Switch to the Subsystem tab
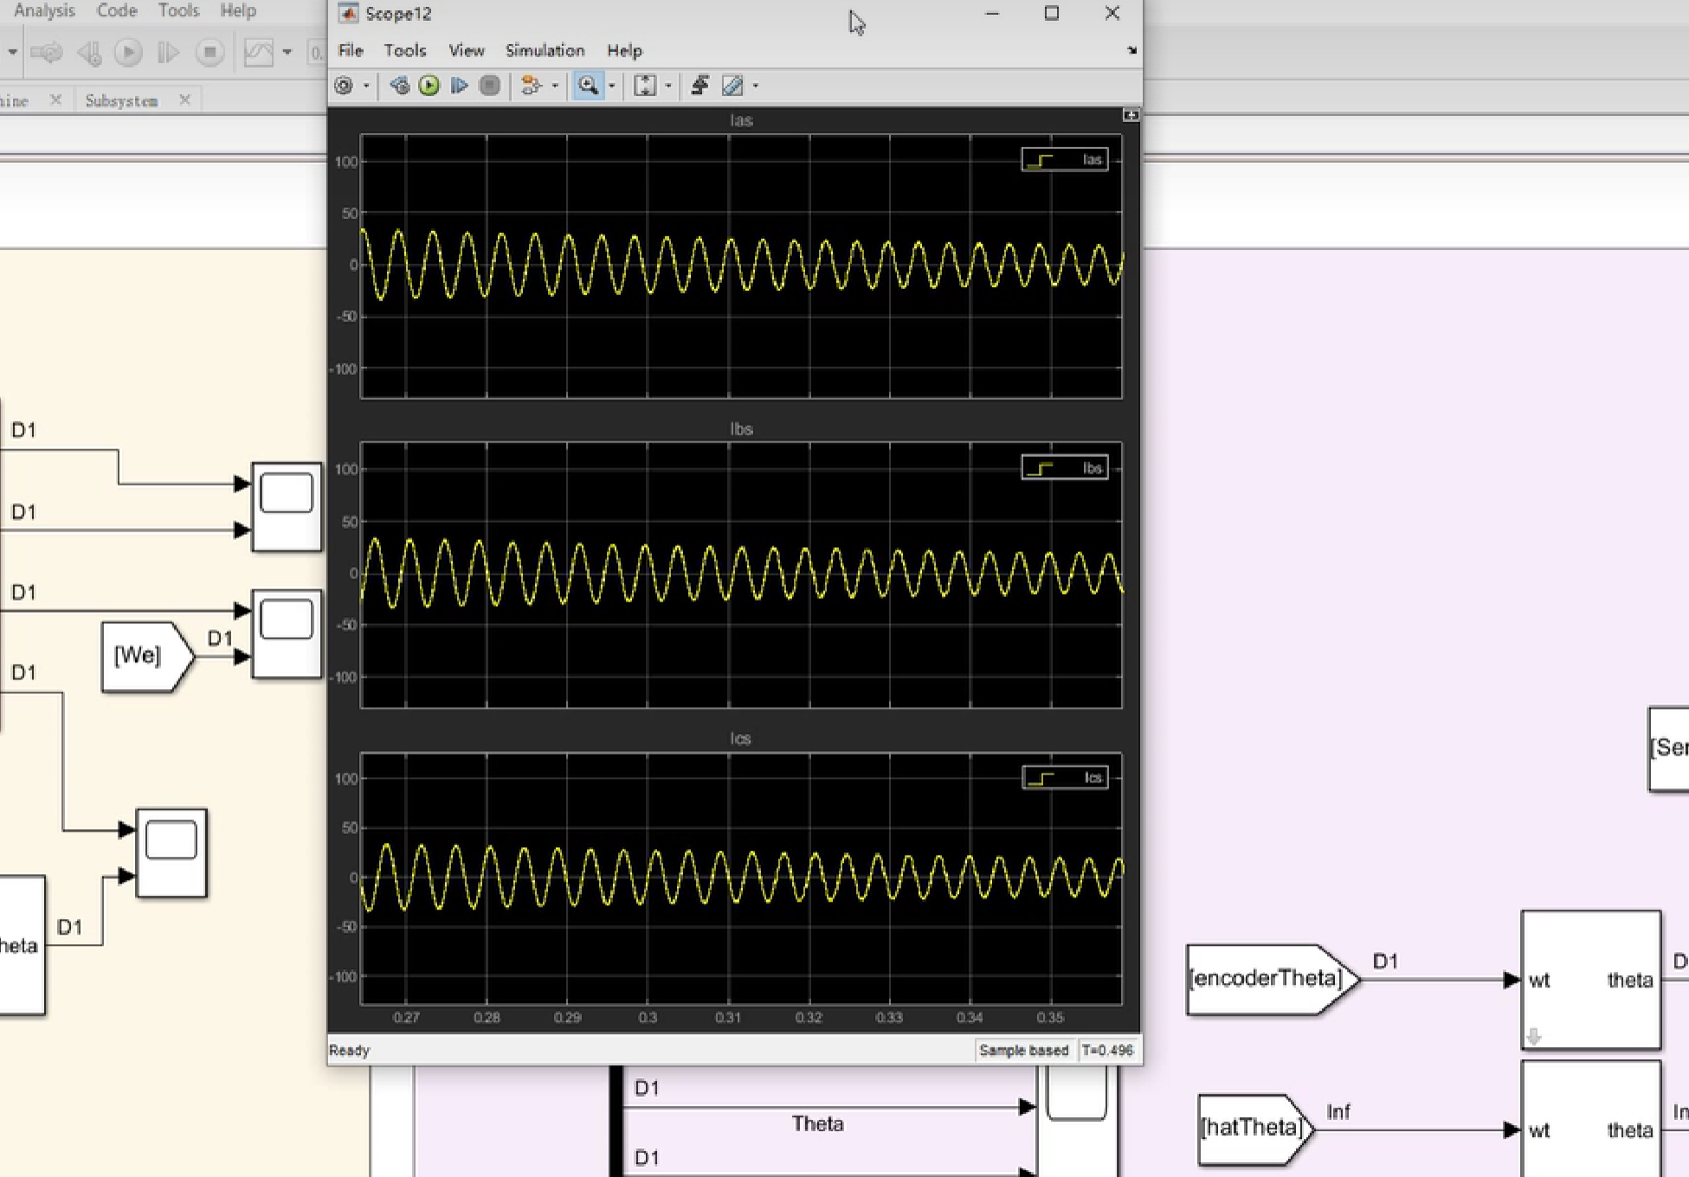Screen dimensions: 1689x1177 (122, 100)
